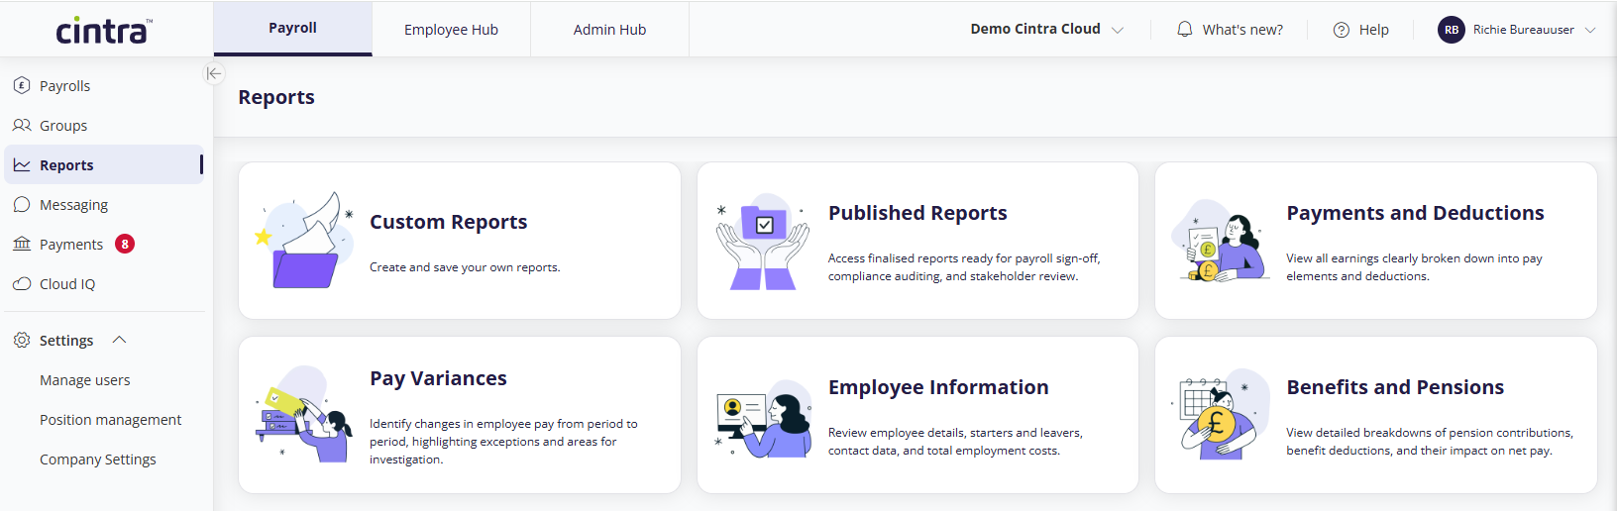Click 'Access finalised reports ready' description

tap(964, 267)
